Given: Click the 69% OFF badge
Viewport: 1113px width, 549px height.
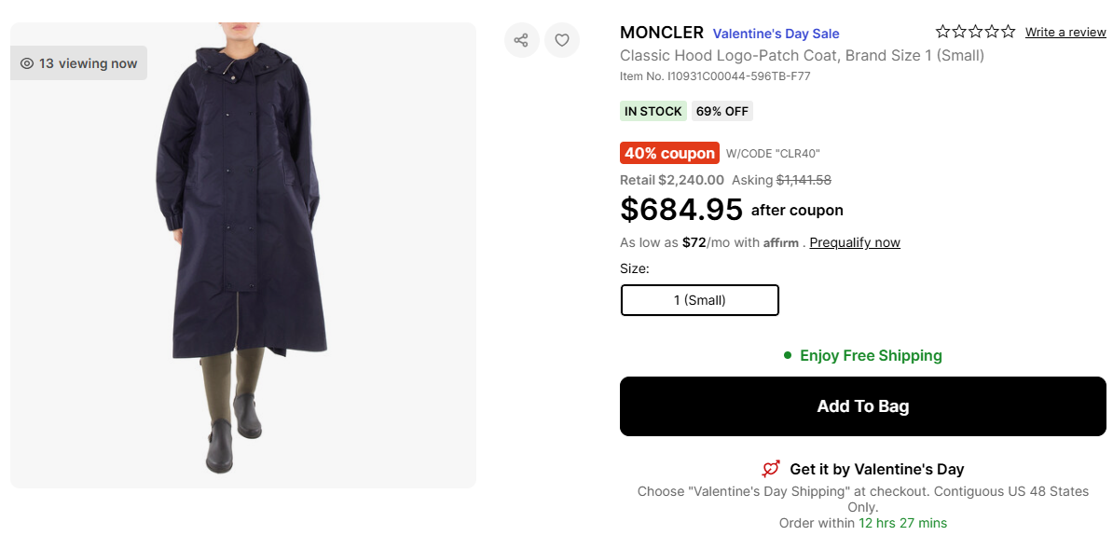Looking at the screenshot, I should (x=721, y=111).
